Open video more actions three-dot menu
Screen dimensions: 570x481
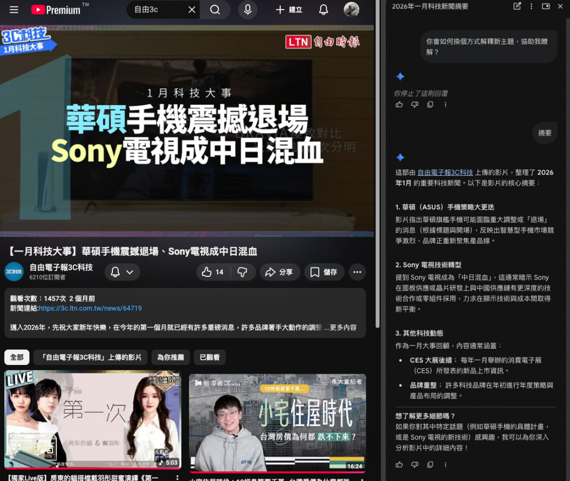point(357,272)
